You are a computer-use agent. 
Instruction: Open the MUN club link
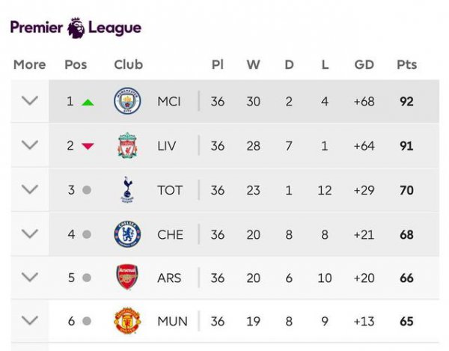coord(172,321)
